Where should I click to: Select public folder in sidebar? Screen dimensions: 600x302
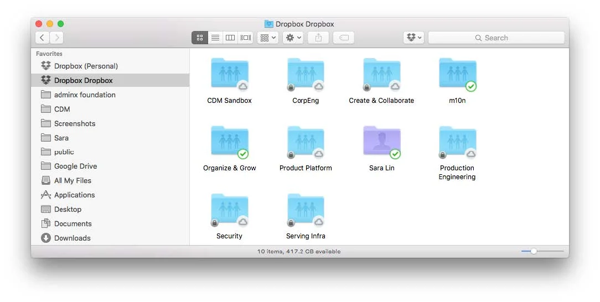110,152
